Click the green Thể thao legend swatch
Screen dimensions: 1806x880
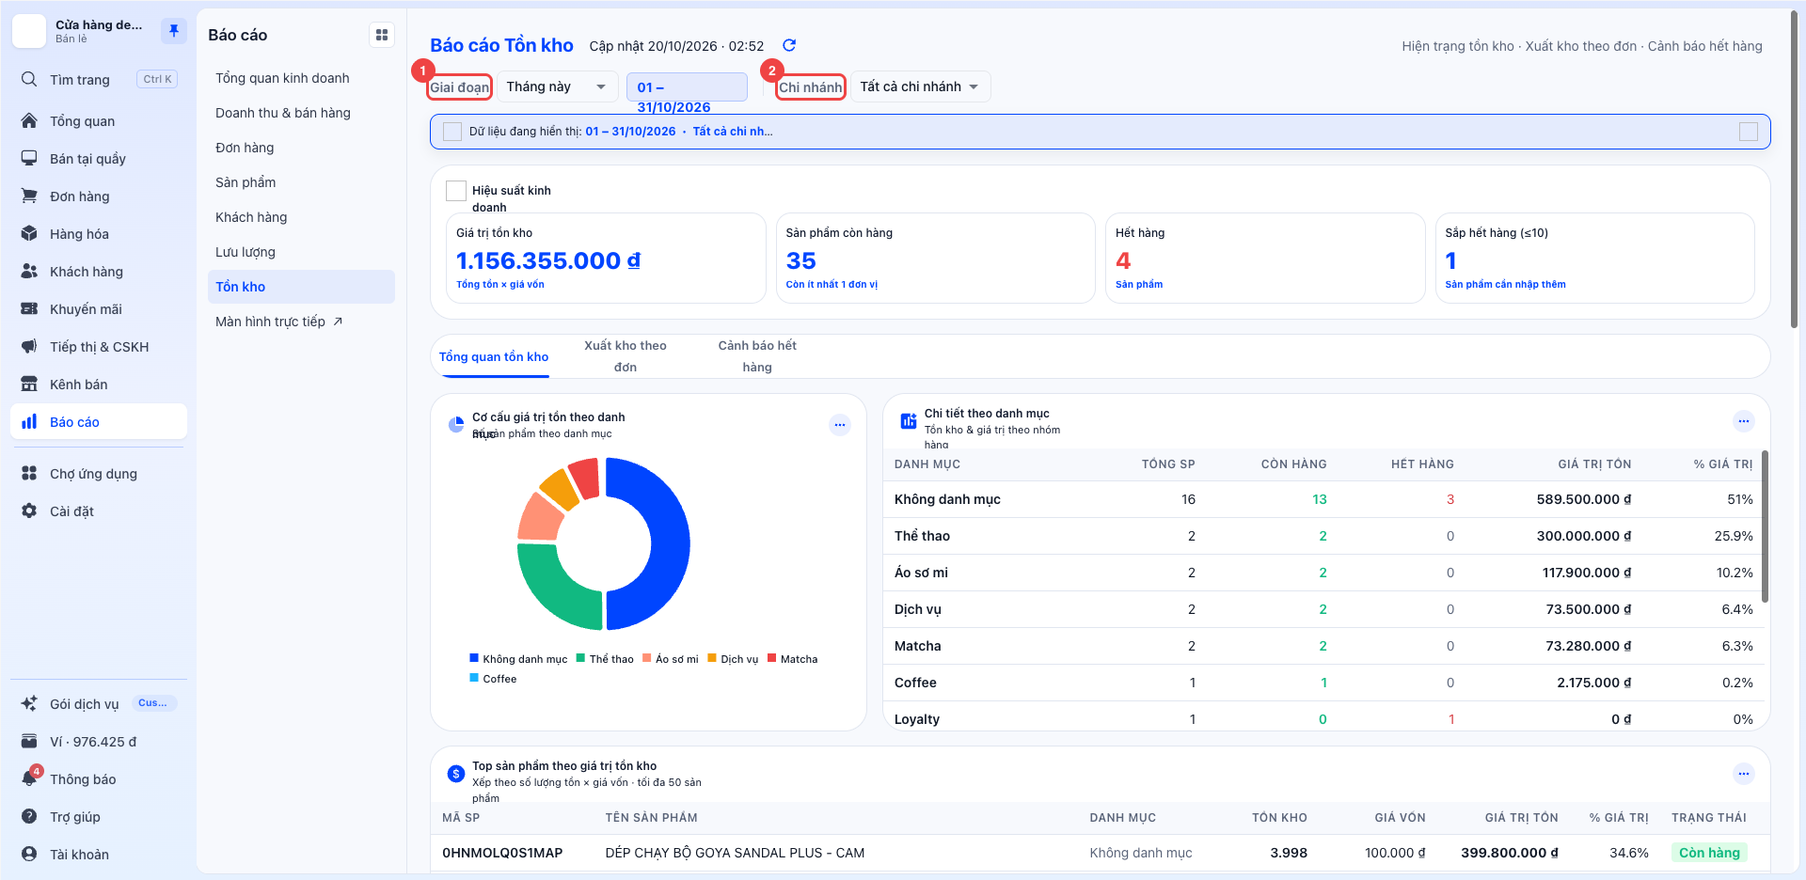tap(581, 658)
